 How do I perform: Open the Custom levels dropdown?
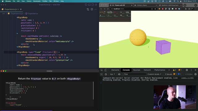tap(154, 74)
